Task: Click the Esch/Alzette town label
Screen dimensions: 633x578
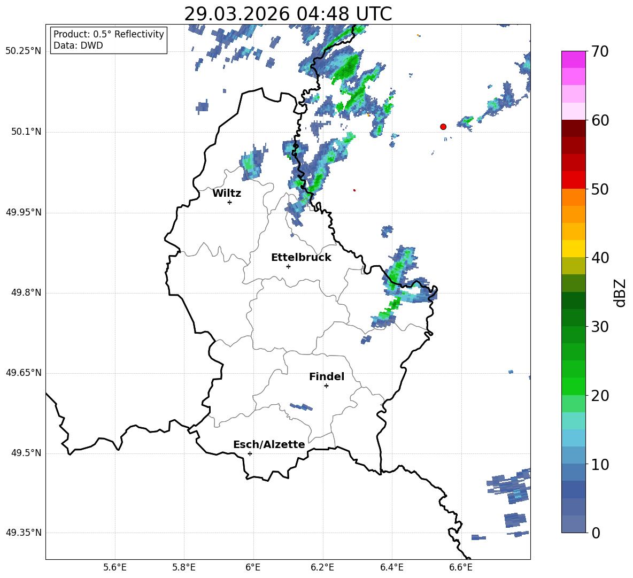Action: [x=269, y=444]
